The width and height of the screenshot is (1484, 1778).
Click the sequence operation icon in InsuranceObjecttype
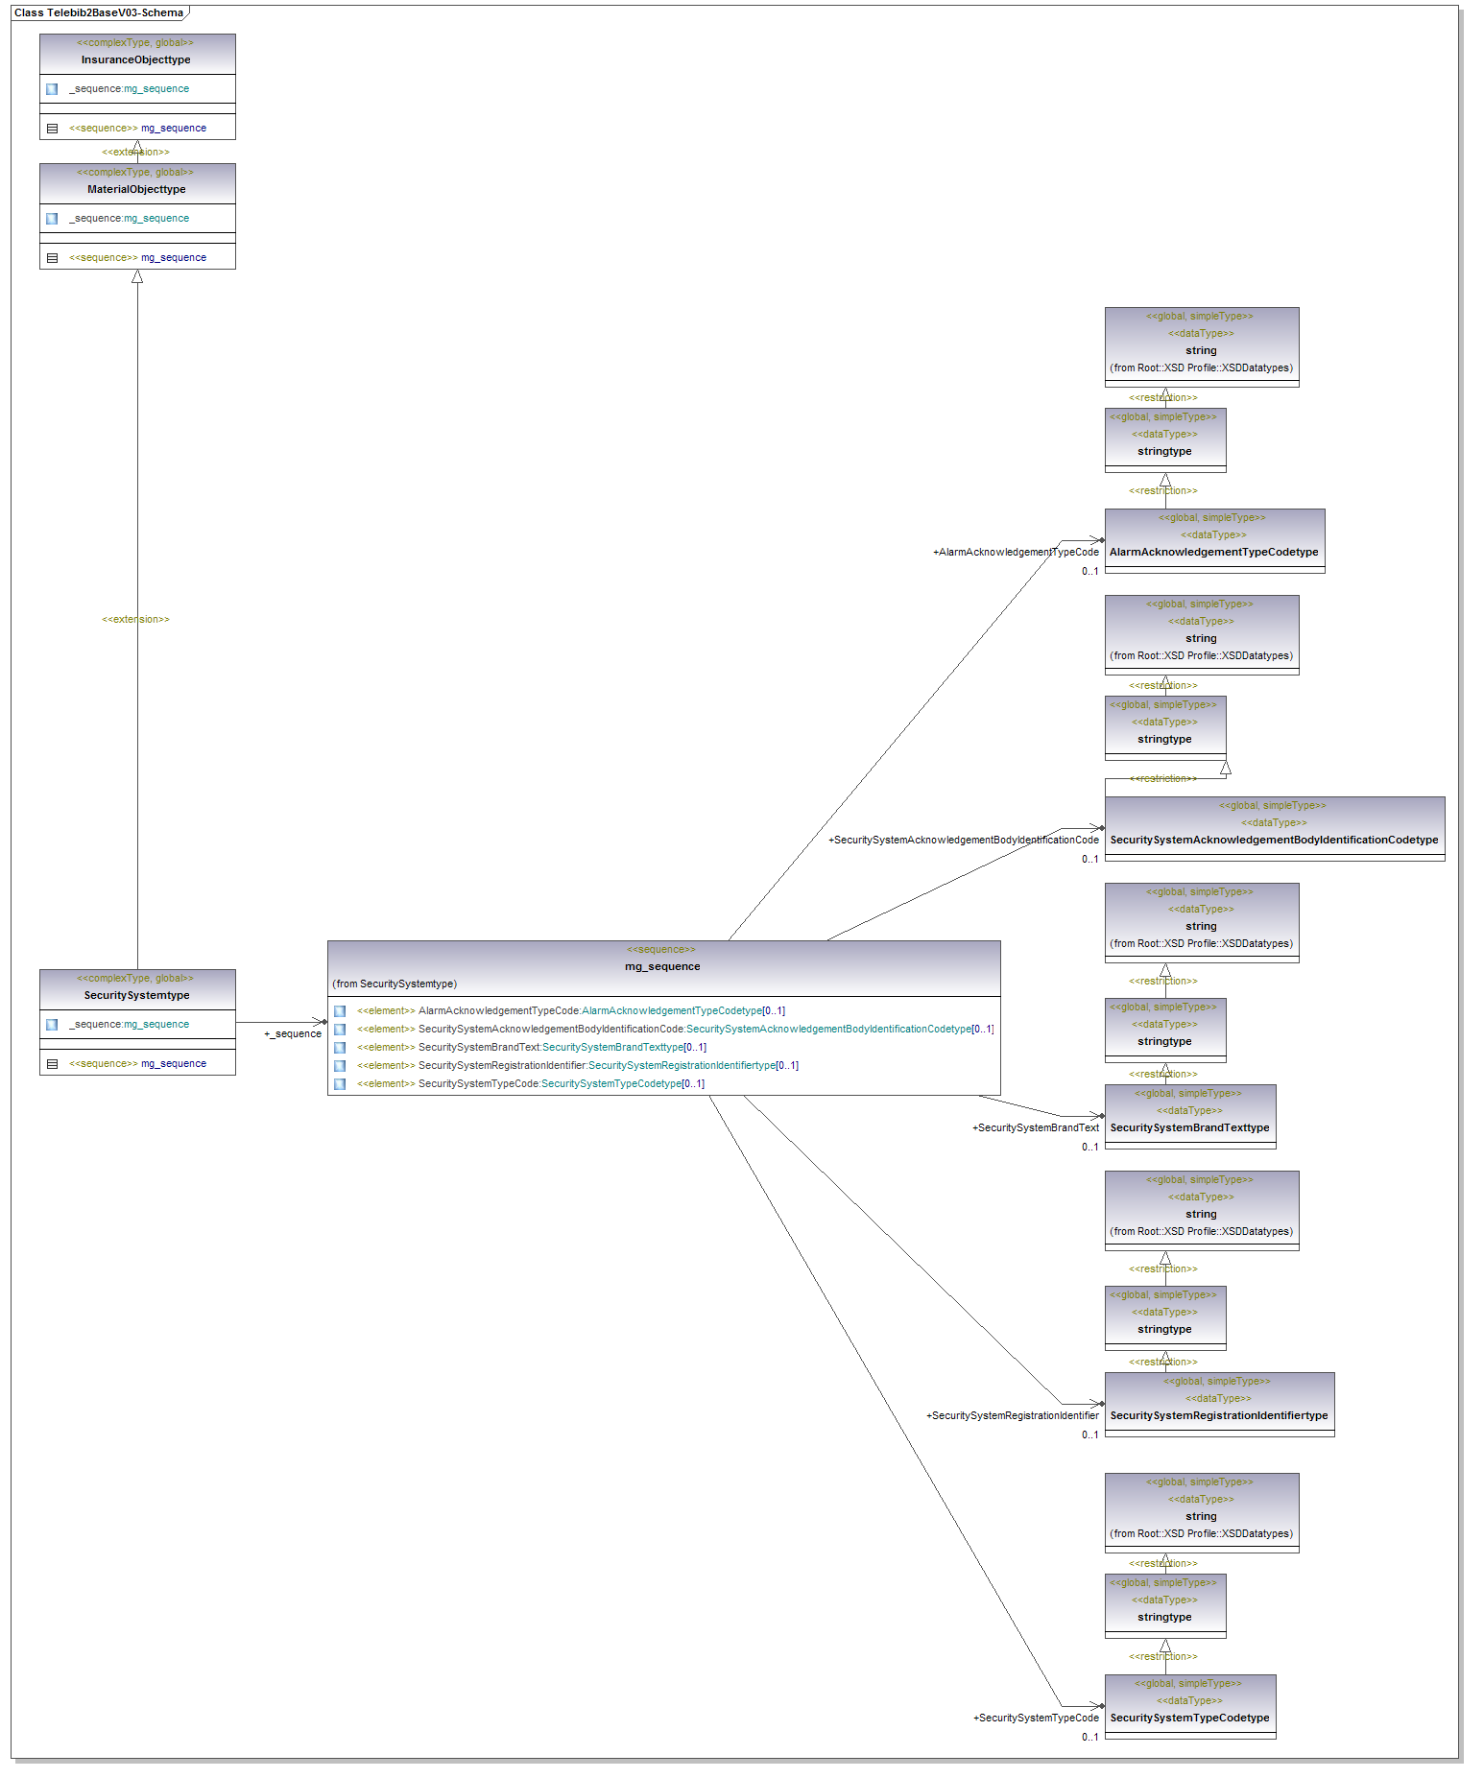pos(52,129)
